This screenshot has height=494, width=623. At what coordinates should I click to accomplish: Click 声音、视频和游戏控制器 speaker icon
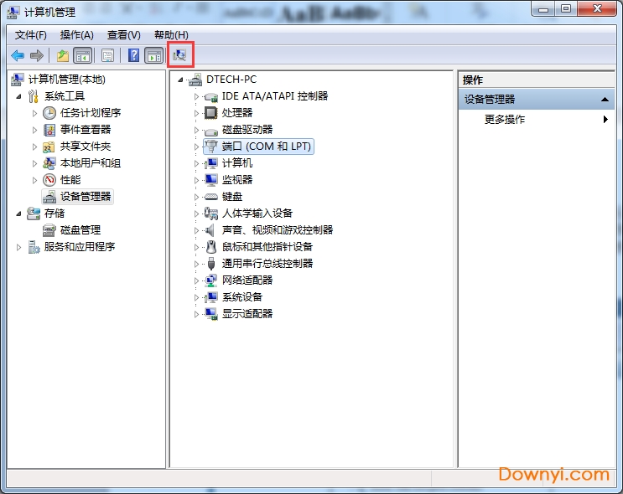tap(210, 230)
